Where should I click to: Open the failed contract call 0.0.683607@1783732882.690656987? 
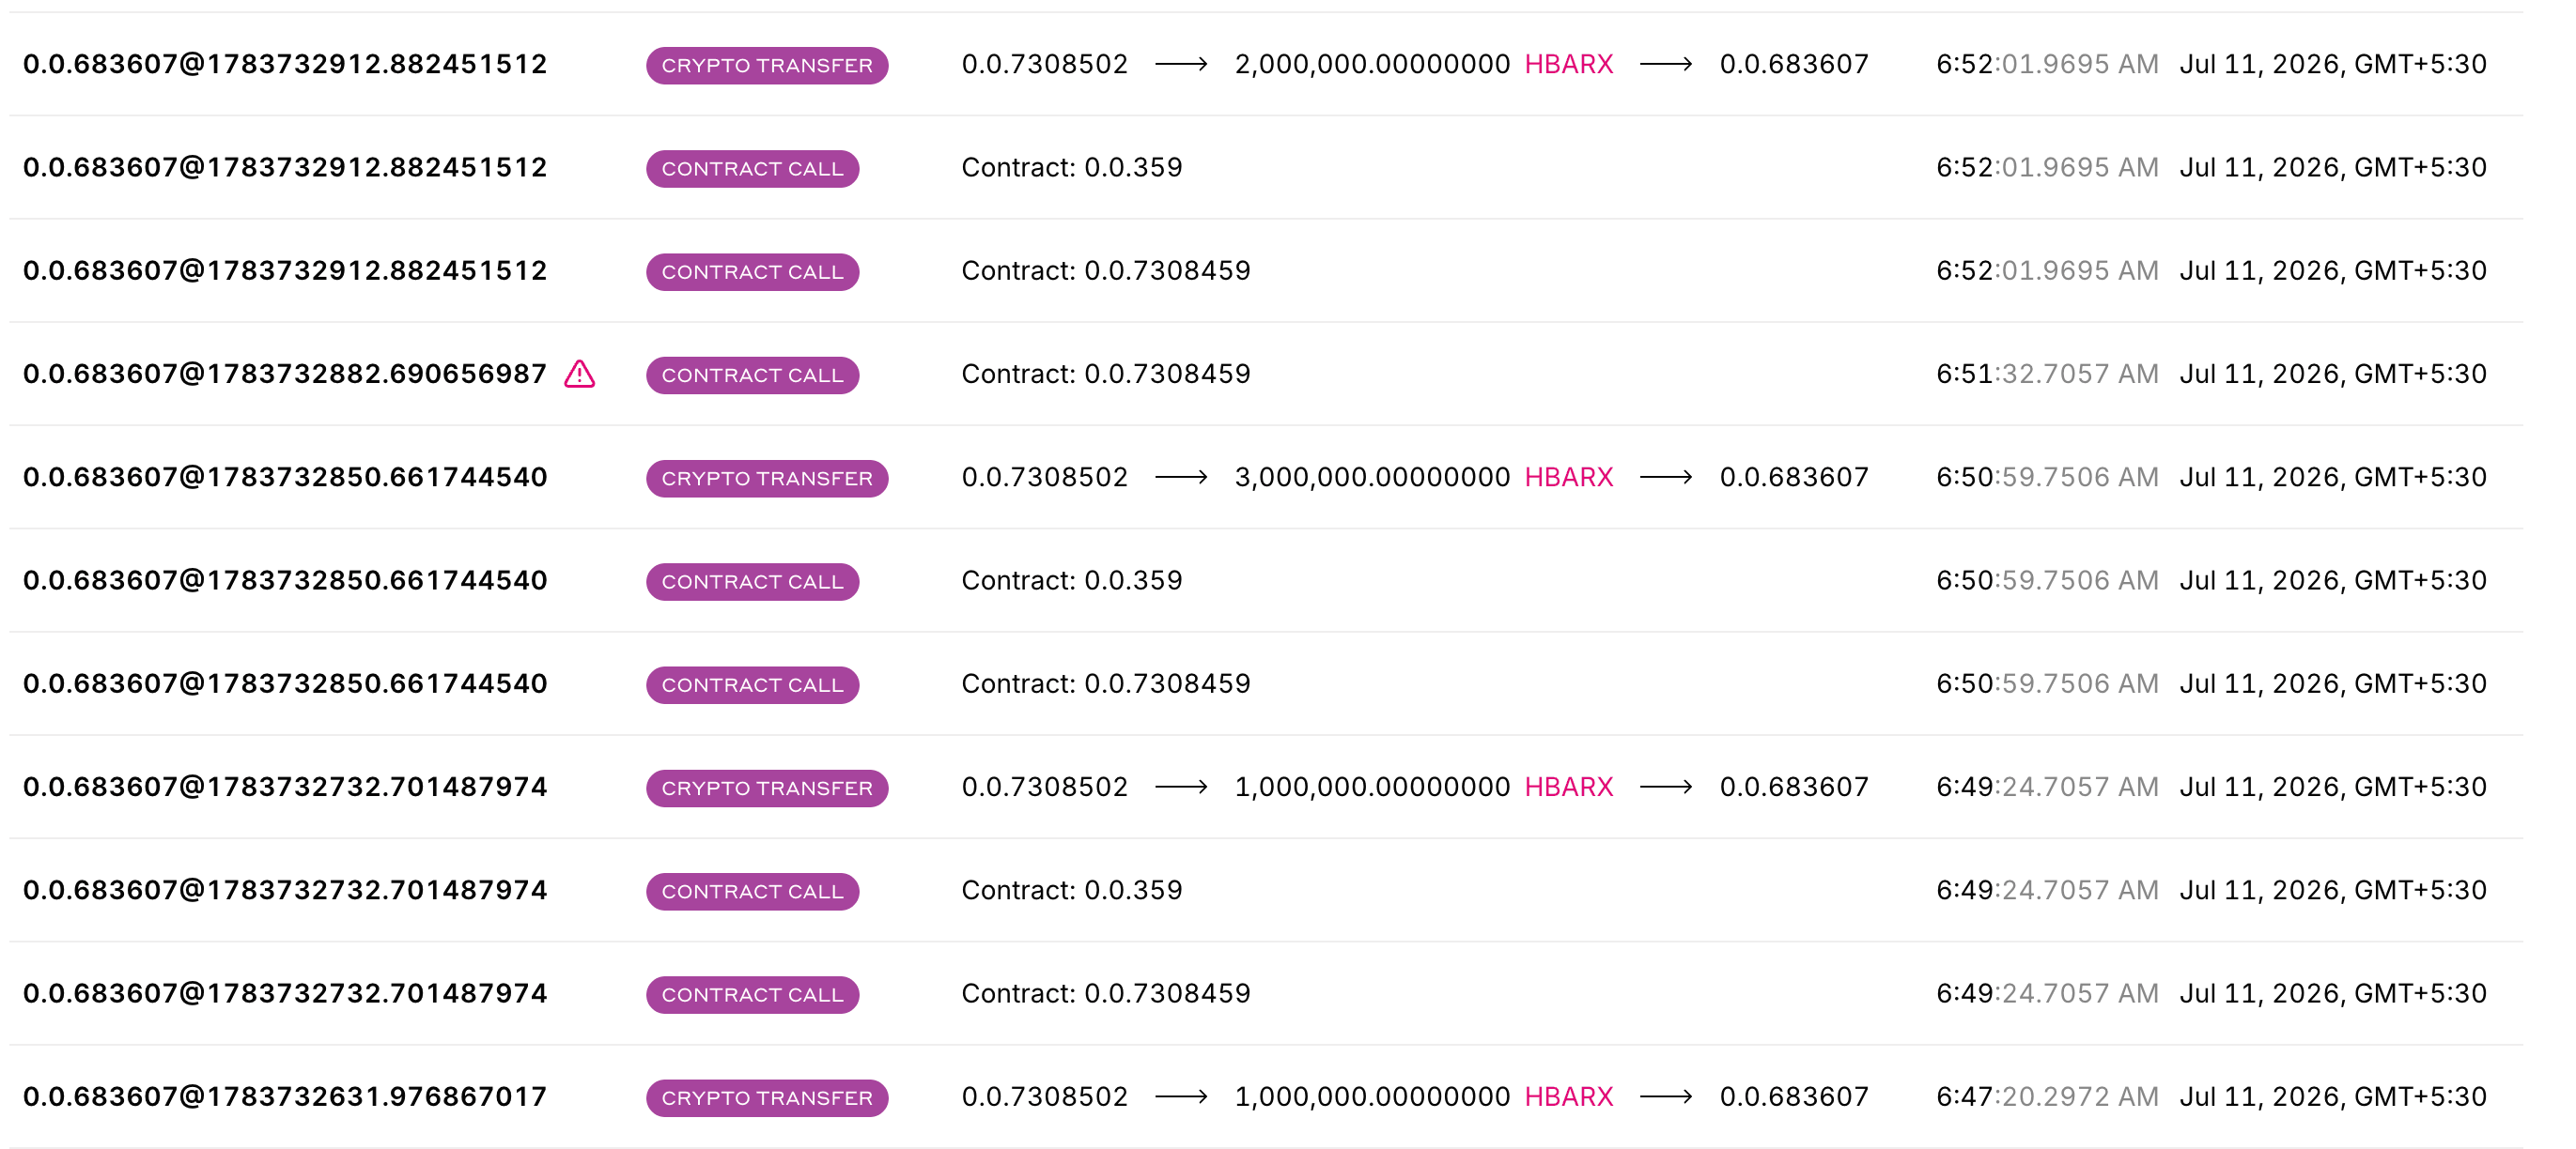[285, 374]
